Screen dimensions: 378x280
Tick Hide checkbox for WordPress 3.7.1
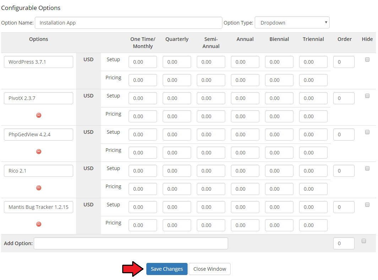[x=367, y=59]
